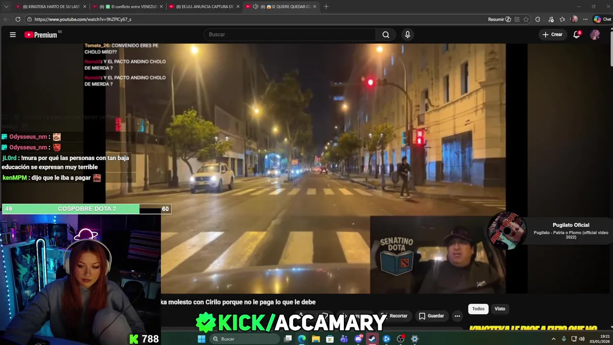Open the Windows Start menu
The width and height of the screenshot is (613, 345).
click(202, 339)
